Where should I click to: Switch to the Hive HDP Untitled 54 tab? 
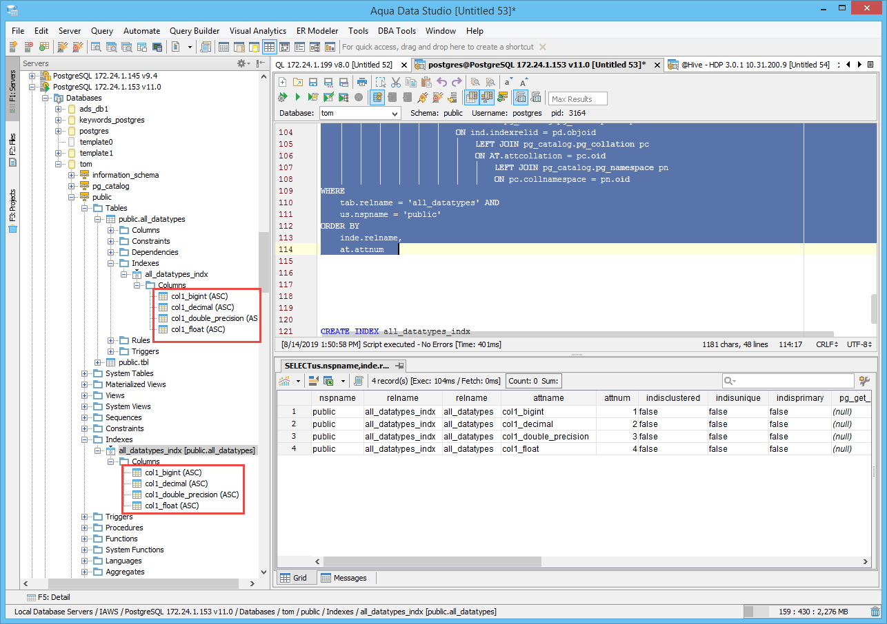pos(750,65)
